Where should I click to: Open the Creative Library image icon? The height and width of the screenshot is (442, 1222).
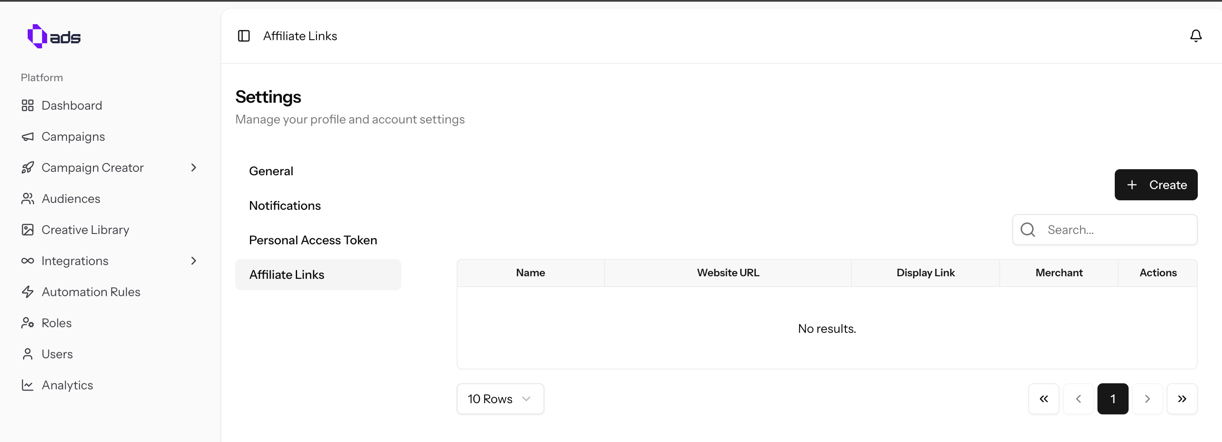coord(28,229)
